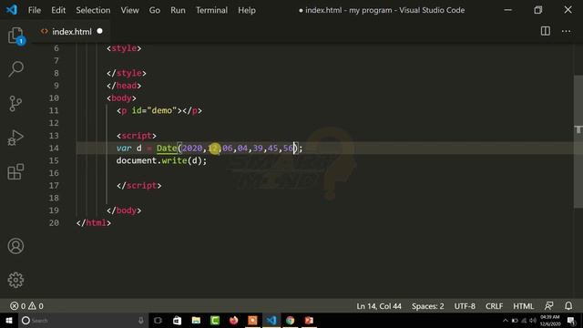The image size is (583, 328).
Task: Click the vertical editor scrollbar
Action: 578,141
